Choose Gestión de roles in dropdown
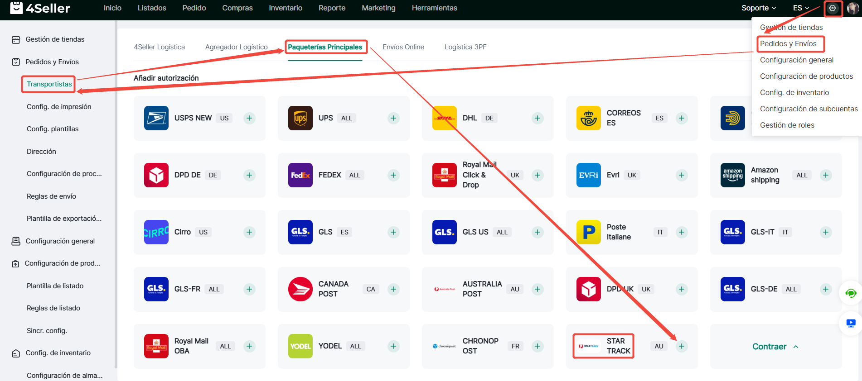Image resolution: width=862 pixels, height=381 pixels. (787, 125)
